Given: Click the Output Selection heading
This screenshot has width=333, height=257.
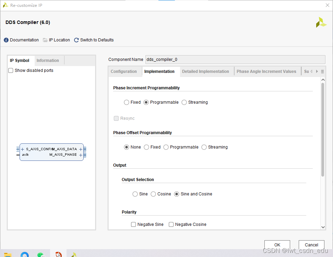Looking at the screenshot, I should [138, 180].
